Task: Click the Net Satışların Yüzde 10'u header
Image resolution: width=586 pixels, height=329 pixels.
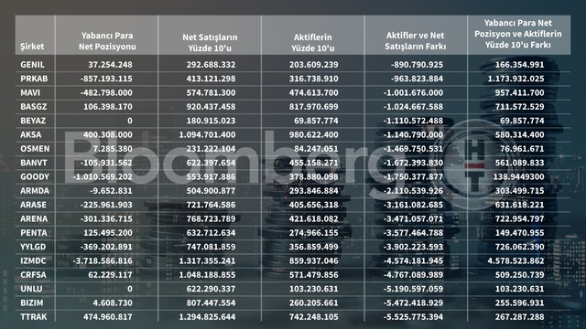Action: tap(210, 43)
